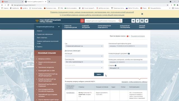Viewport: 179px width, 101px height.
Task: Click Номер дела, материала, жалобы field
Action: pos(128,62)
